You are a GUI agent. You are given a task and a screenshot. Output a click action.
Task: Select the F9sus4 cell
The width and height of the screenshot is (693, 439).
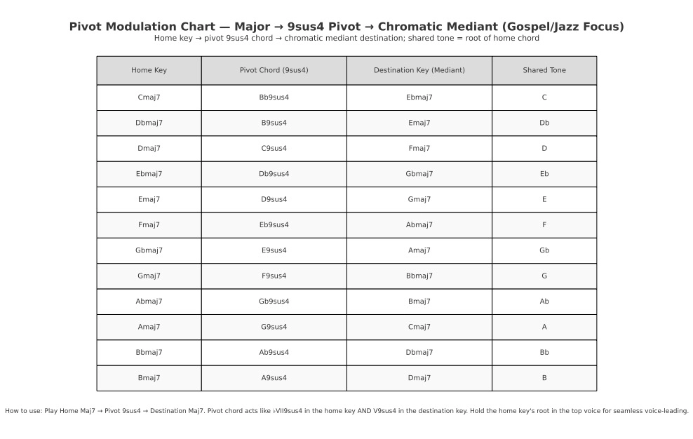coord(274,276)
